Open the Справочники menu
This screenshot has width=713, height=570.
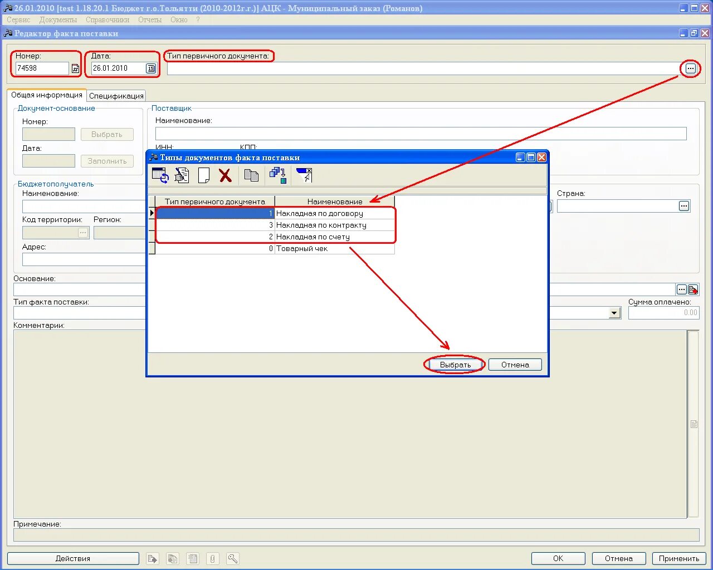click(108, 19)
